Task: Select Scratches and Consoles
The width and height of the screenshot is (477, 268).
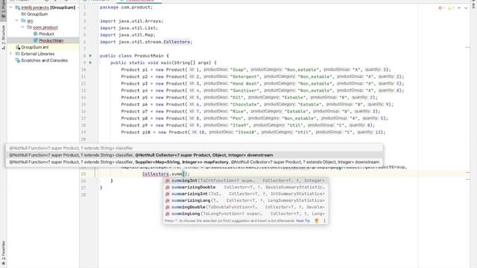Action: click(x=45, y=60)
